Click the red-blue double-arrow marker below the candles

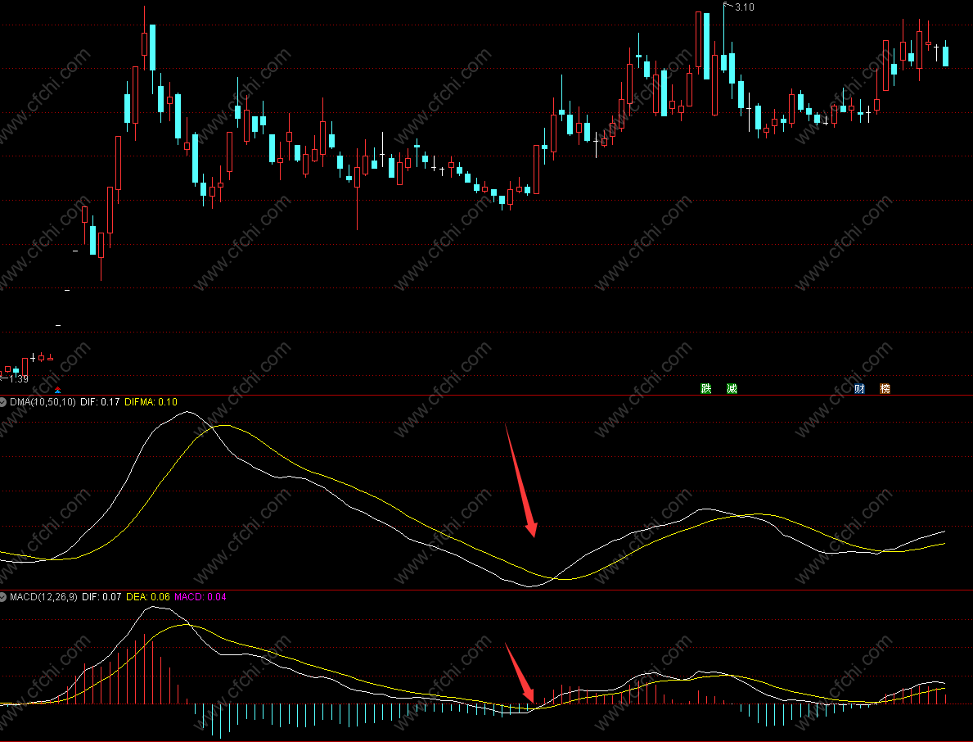(57, 389)
